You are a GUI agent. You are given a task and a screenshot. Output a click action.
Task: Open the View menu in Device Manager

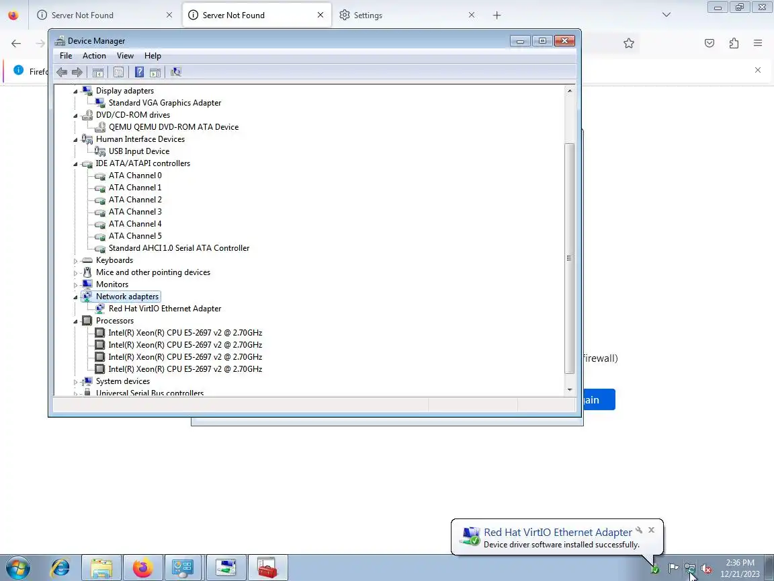coord(125,56)
